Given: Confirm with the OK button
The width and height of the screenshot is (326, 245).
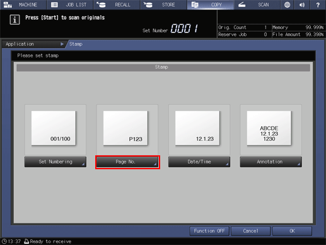Looking at the screenshot, I should pos(292,231).
